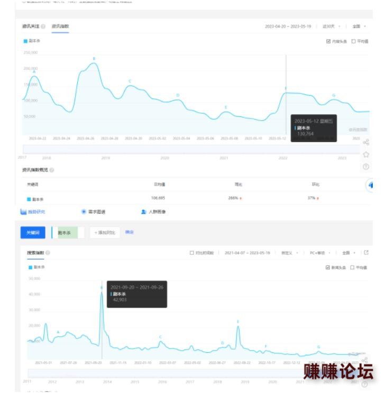Open help icon beside 搜索指数
385x393 pixels.
click(48, 253)
